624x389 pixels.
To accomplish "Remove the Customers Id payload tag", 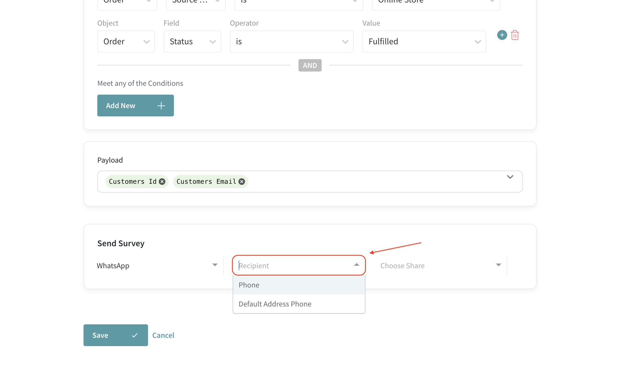I will [162, 182].
